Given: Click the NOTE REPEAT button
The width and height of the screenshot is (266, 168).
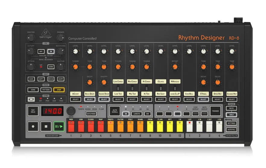Looking at the screenshot, I should tap(205, 114).
